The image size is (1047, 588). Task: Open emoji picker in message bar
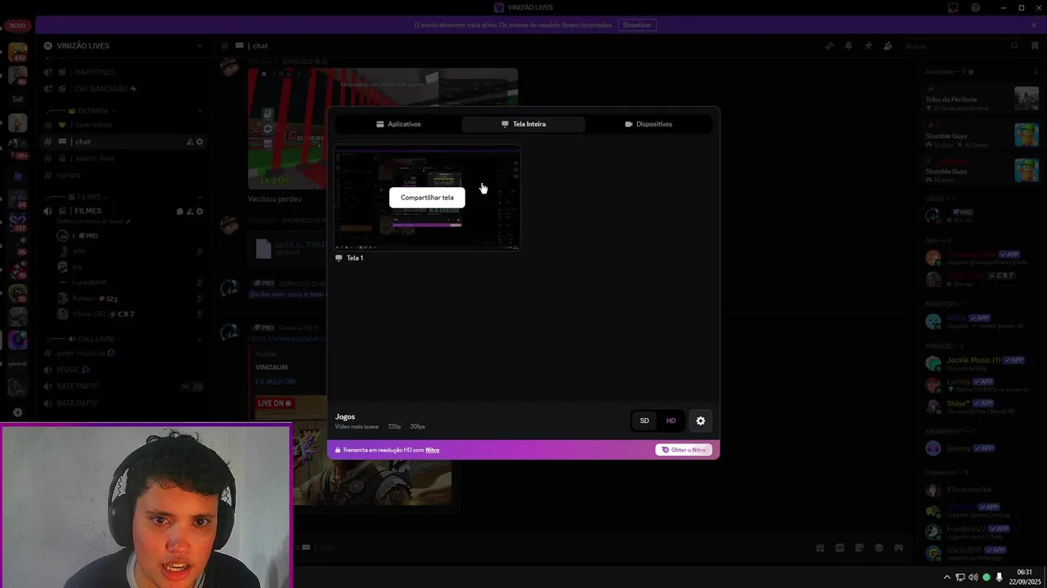(879, 548)
